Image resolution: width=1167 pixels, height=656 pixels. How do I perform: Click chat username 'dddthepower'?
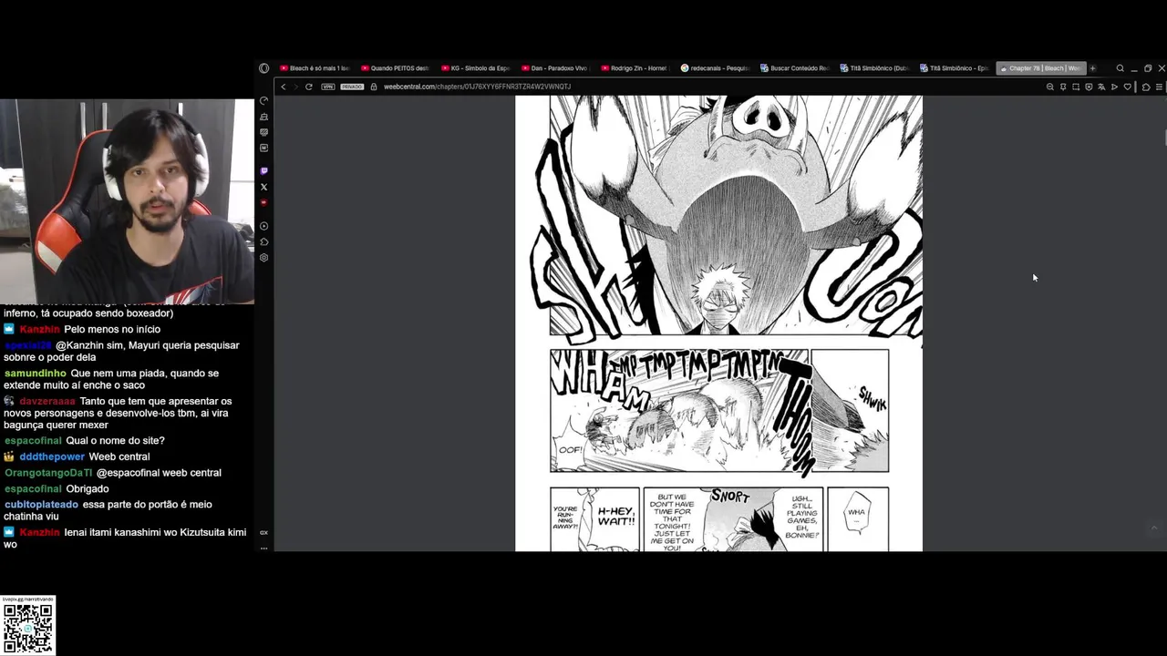[52, 456]
